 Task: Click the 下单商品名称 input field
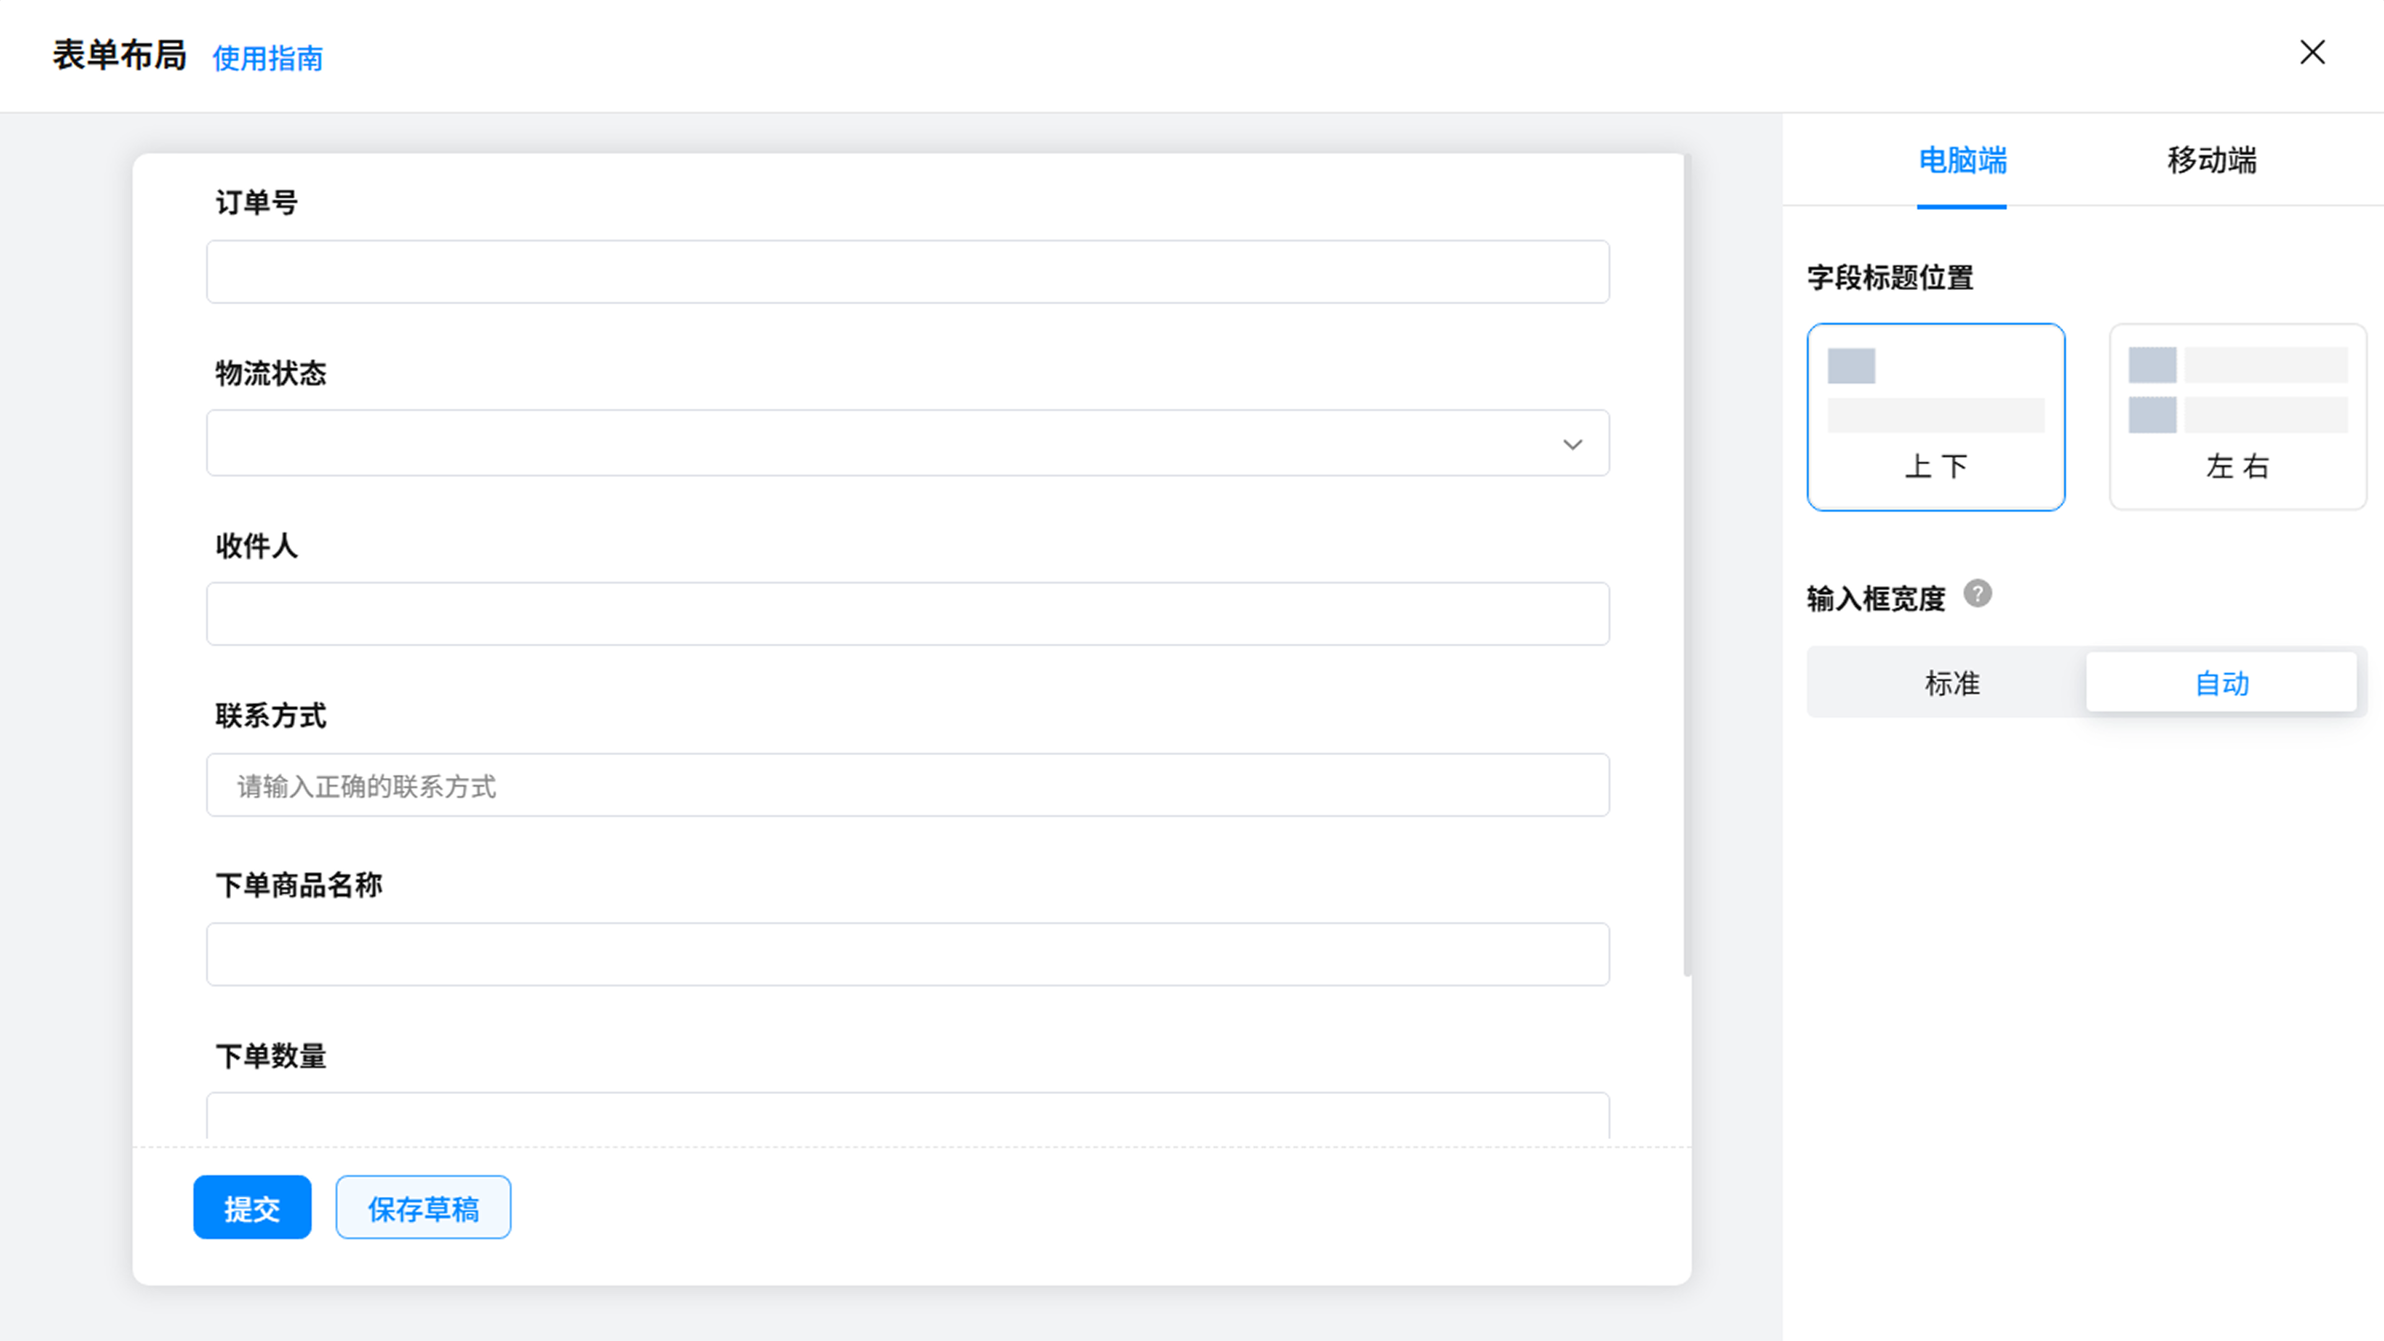pos(908,954)
